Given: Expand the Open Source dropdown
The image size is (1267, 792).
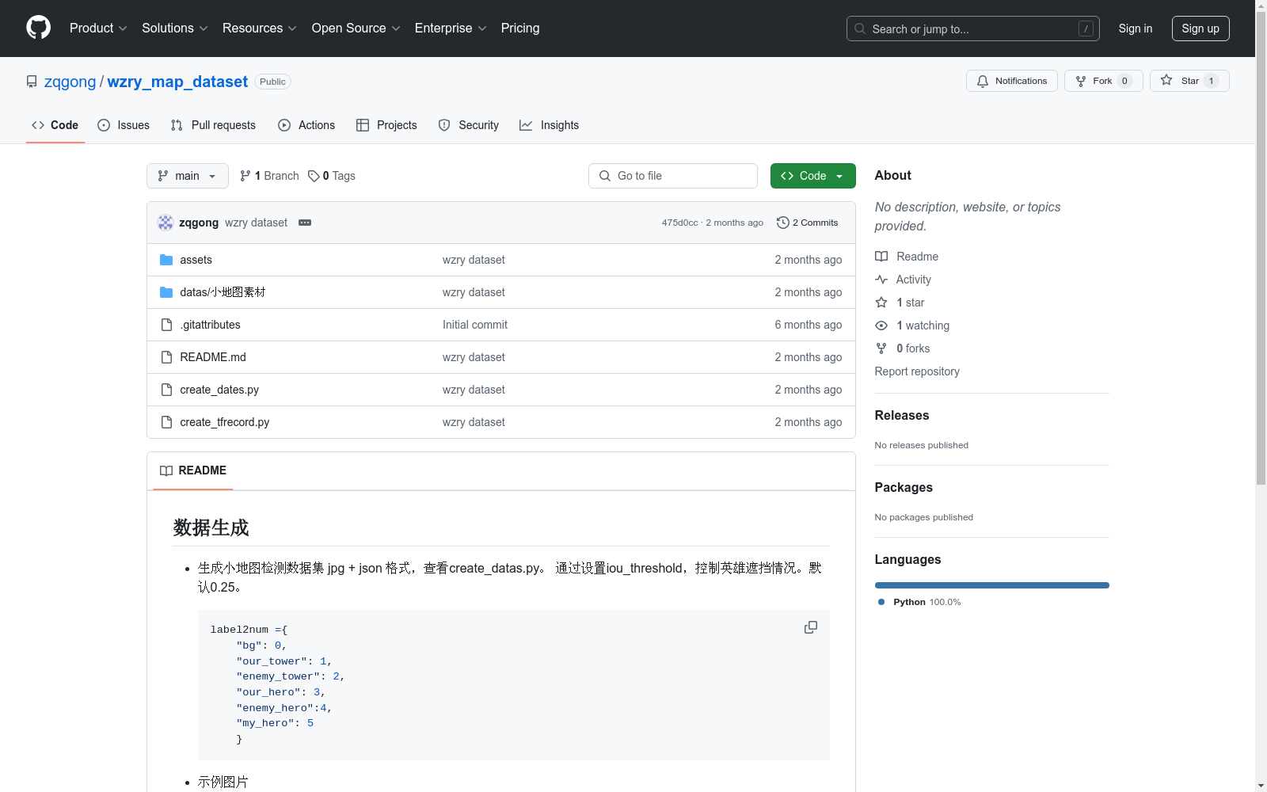Looking at the screenshot, I should point(356,29).
